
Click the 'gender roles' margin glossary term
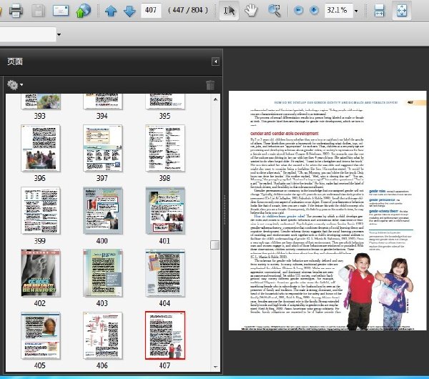[377, 191]
